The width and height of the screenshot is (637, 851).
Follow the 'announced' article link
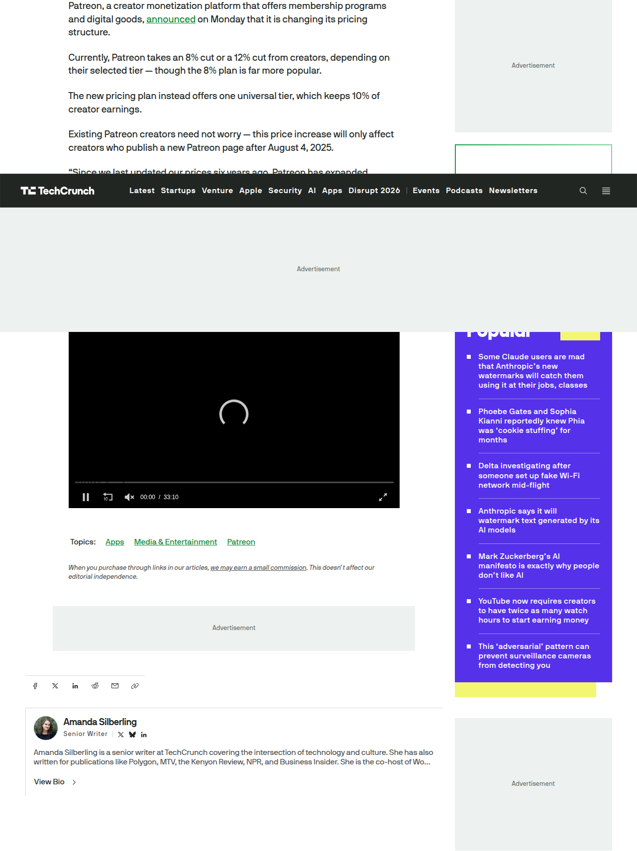(171, 19)
